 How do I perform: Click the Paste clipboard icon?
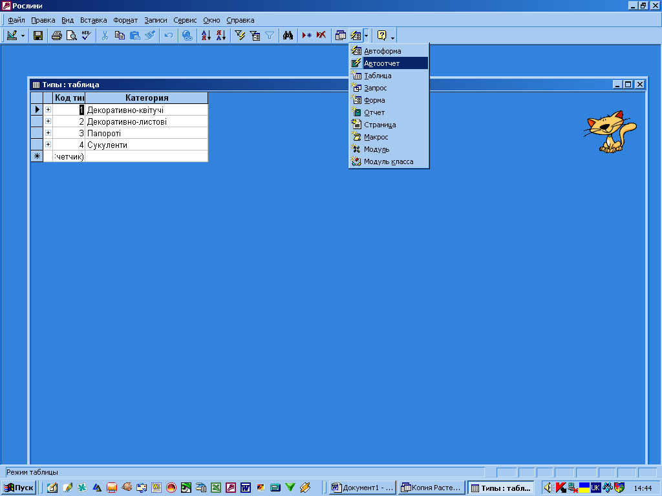[x=134, y=36]
